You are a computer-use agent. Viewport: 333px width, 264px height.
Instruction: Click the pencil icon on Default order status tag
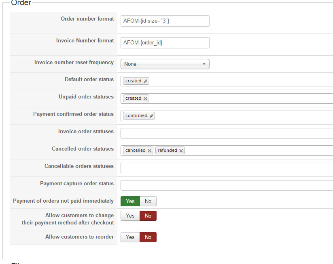pos(146,81)
